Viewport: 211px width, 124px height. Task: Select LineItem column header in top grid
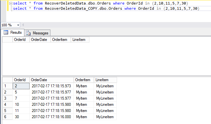80,40
